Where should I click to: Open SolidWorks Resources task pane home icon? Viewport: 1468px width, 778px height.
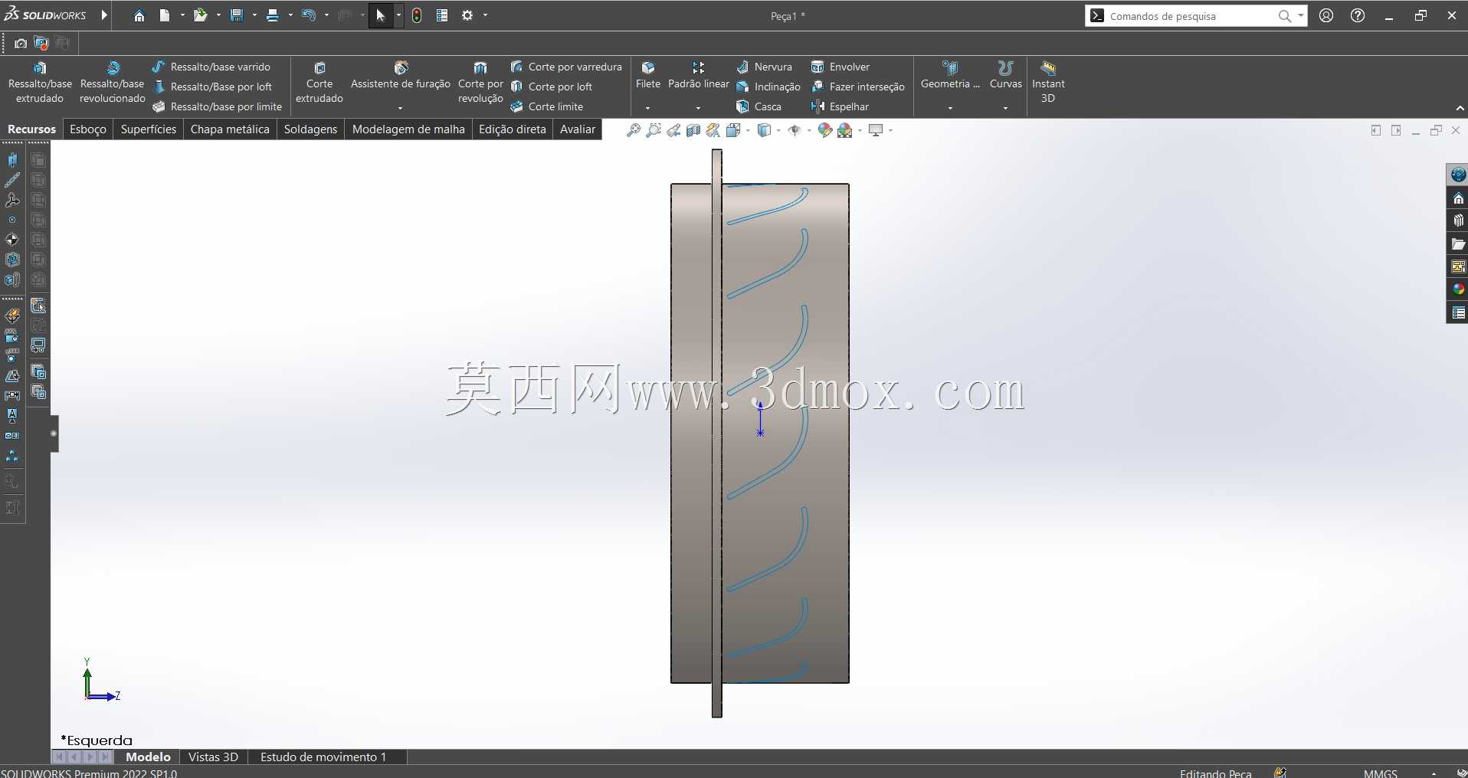pos(1458,198)
